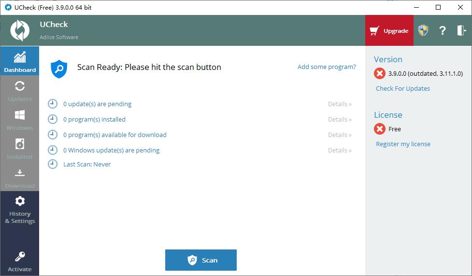Open the Download section in sidebar
Image resolution: width=472 pixels, height=276 pixels.
(20, 177)
